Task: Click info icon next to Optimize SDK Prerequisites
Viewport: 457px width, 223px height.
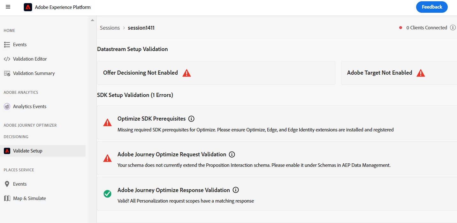Action: (x=191, y=119)
